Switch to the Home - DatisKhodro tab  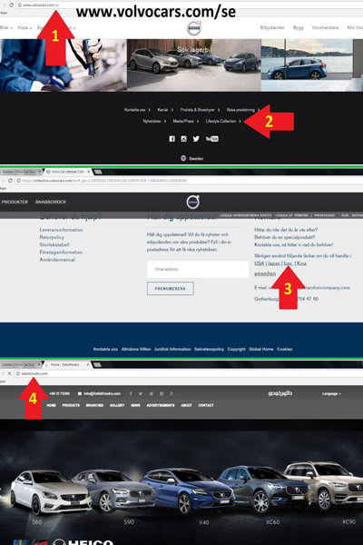click(x=66, y=364)
